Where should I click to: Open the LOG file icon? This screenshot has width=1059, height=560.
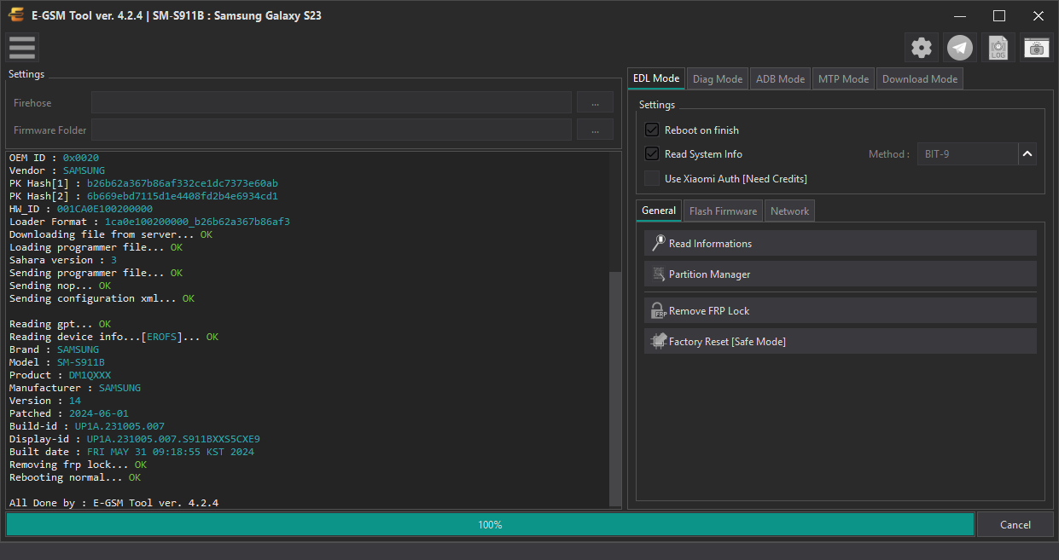(998, 48)
